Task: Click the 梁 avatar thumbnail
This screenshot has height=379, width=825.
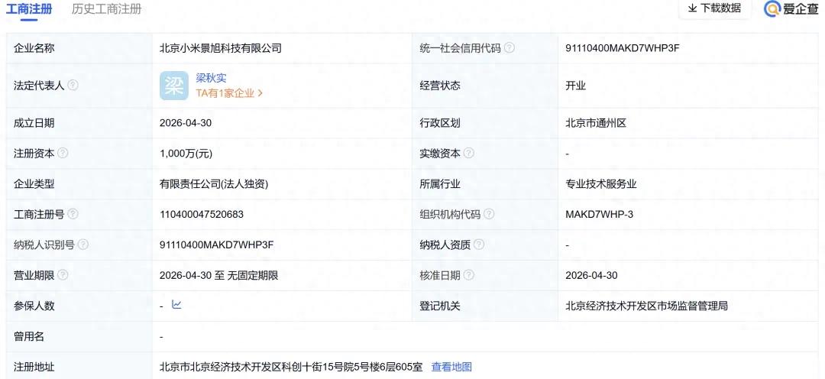Action: tap(174, 86)
